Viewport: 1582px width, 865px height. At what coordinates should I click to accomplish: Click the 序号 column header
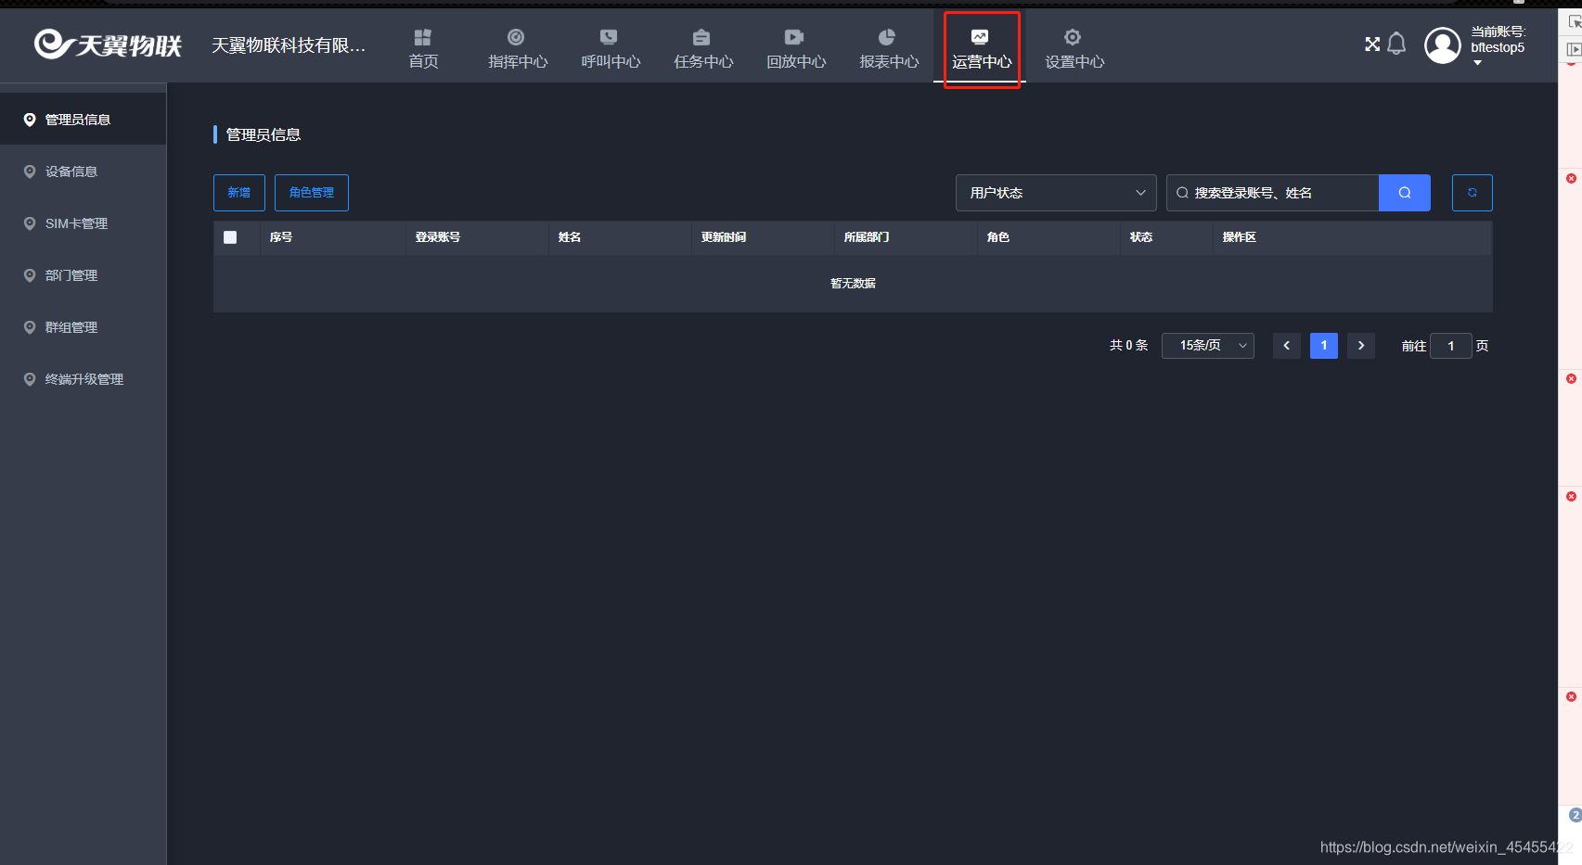click(281, 237)
